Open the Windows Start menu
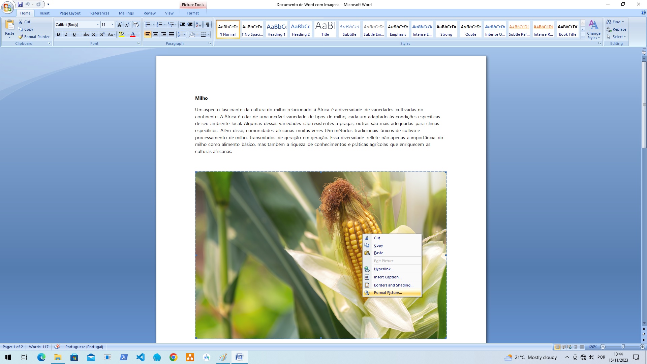This screenshot has width=647, height=364. [x=8, y=357]
